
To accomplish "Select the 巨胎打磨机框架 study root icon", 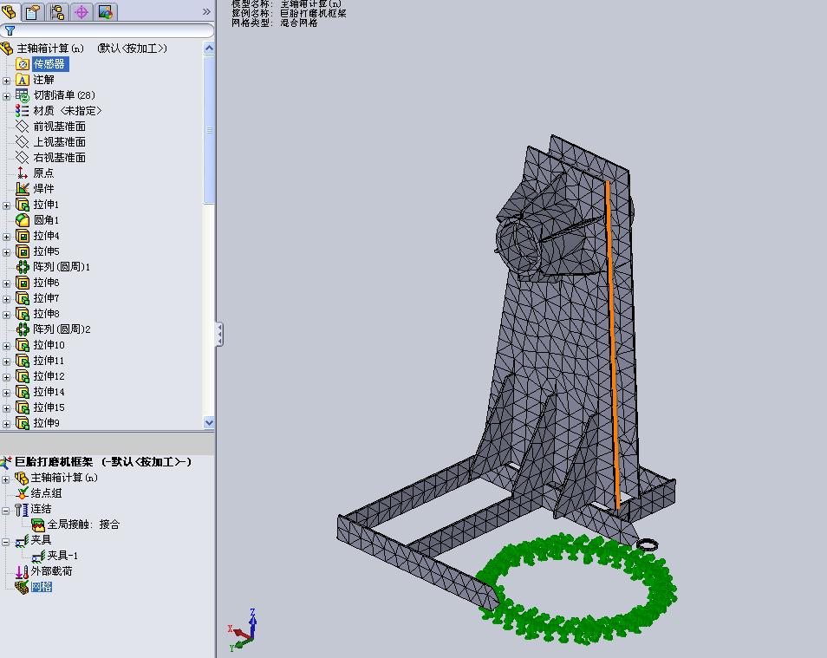I will coord(6,462).
